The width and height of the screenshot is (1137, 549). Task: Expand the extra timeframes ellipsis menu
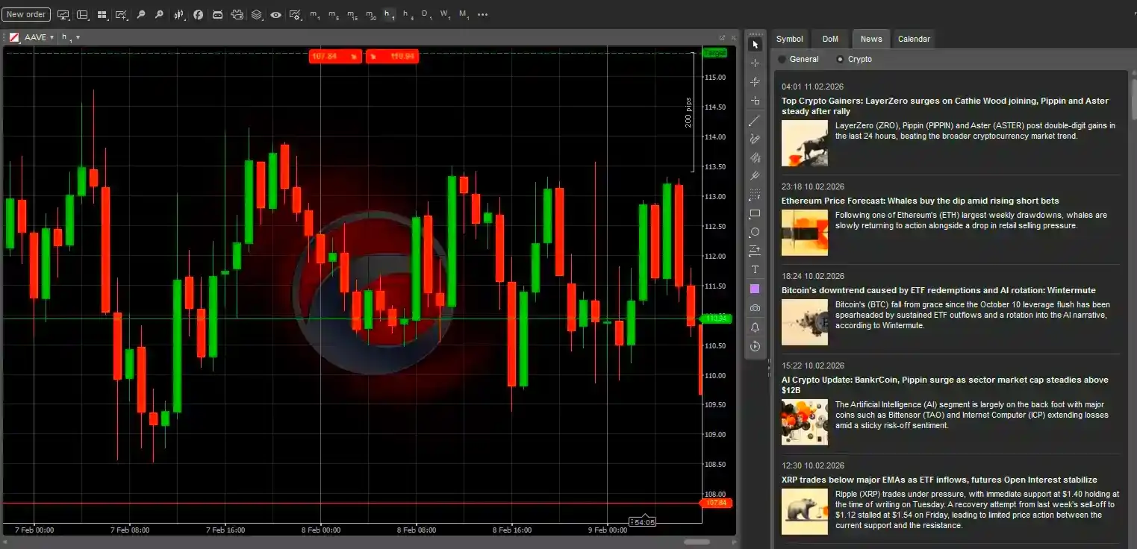coord(482,14)
